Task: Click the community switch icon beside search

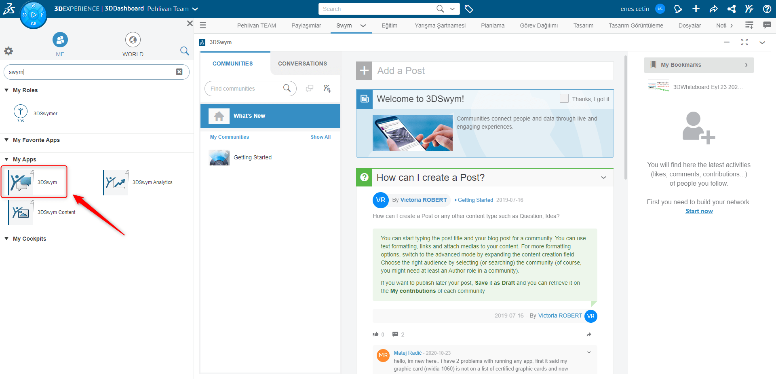Action: [x=310, y=88]
